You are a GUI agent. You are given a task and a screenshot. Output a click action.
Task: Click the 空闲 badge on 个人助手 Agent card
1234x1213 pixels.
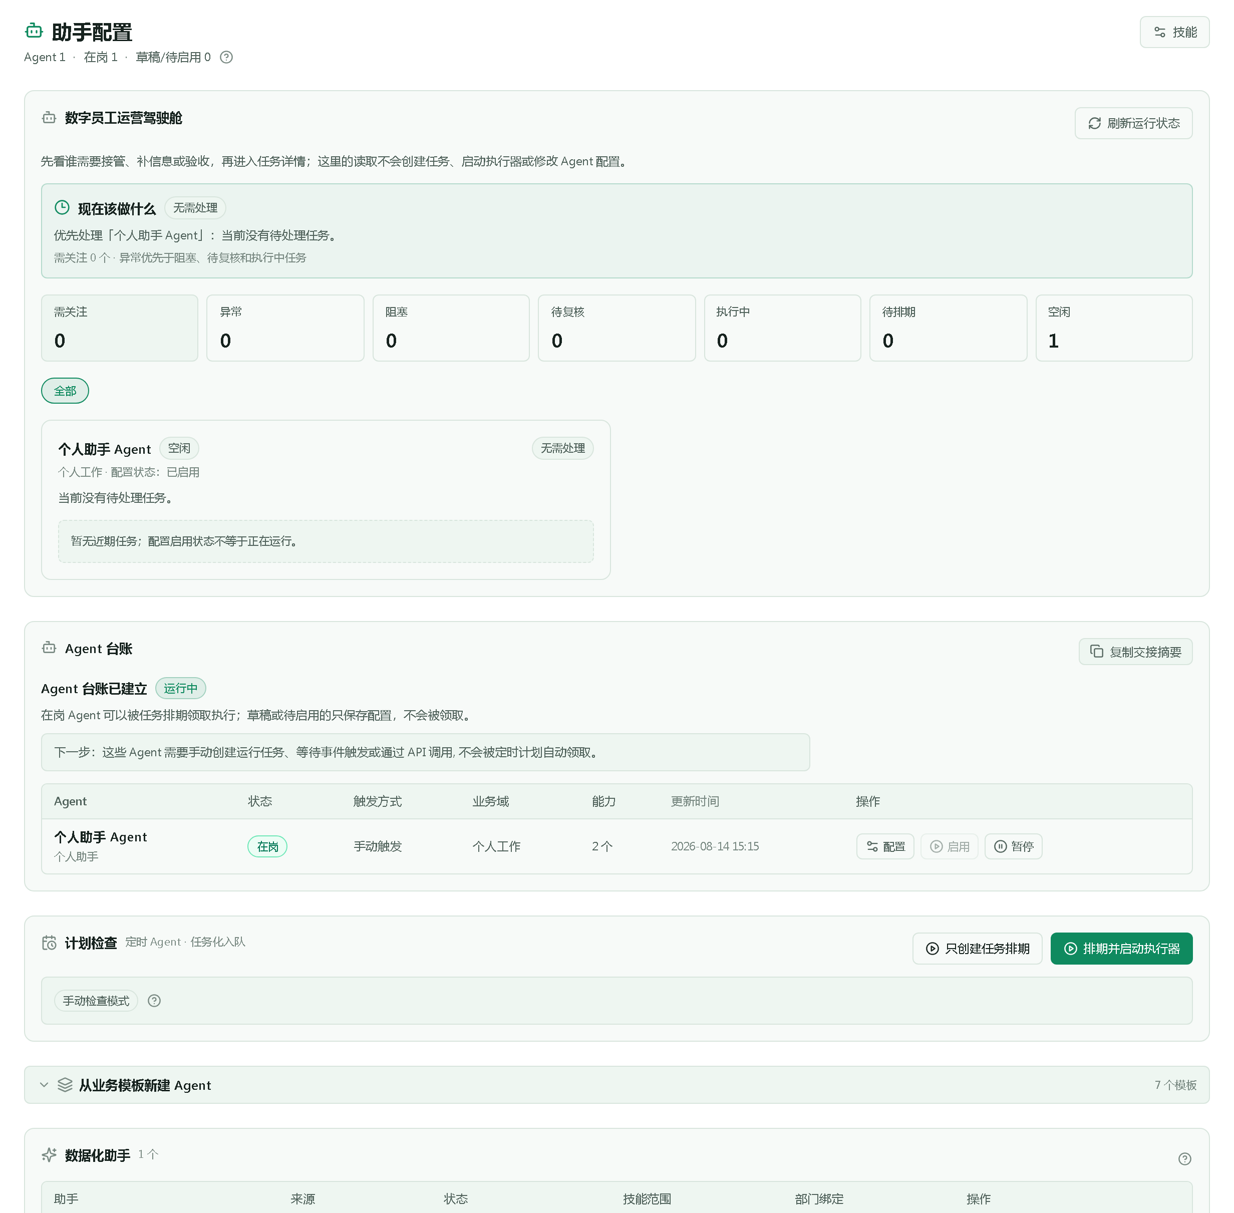pyautogui.click(x=179, y=449)
